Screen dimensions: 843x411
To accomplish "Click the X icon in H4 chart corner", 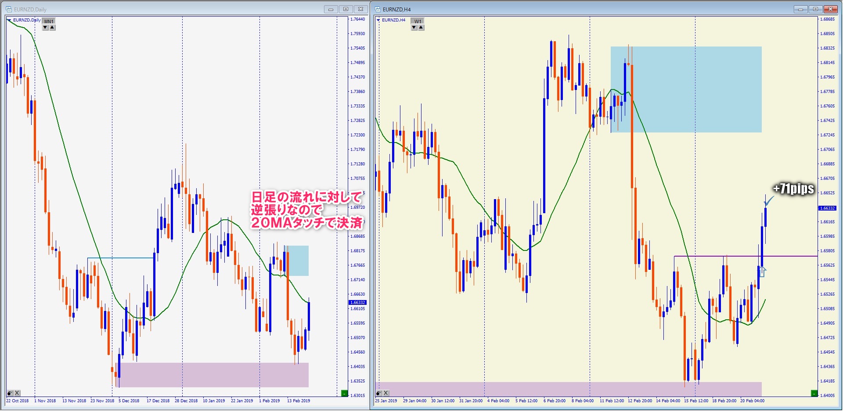I will 386,393.
